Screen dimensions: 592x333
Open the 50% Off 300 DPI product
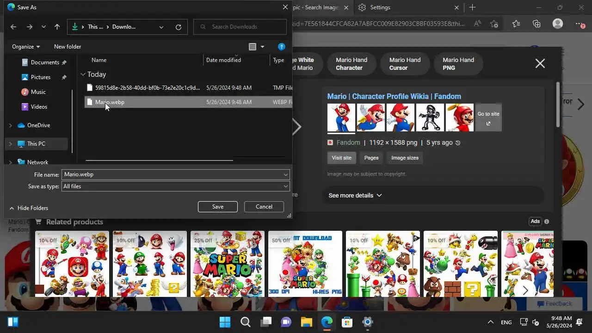(305, 264)
